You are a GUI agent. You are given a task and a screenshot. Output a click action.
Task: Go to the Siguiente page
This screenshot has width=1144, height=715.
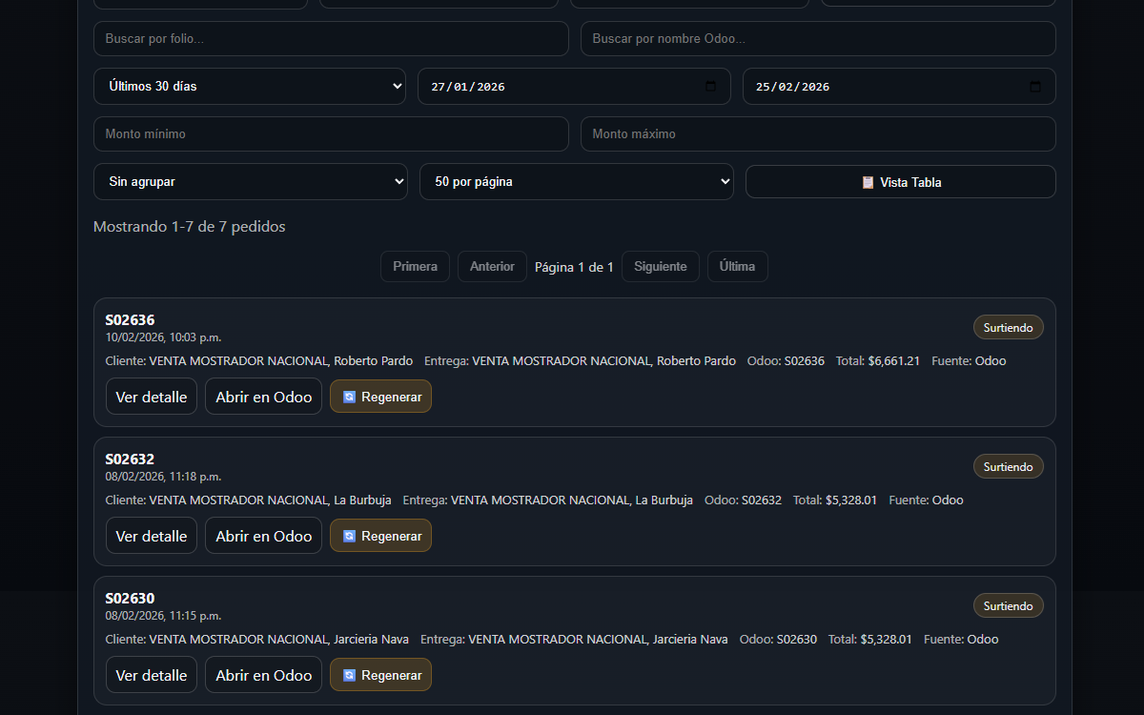(660, 266)
